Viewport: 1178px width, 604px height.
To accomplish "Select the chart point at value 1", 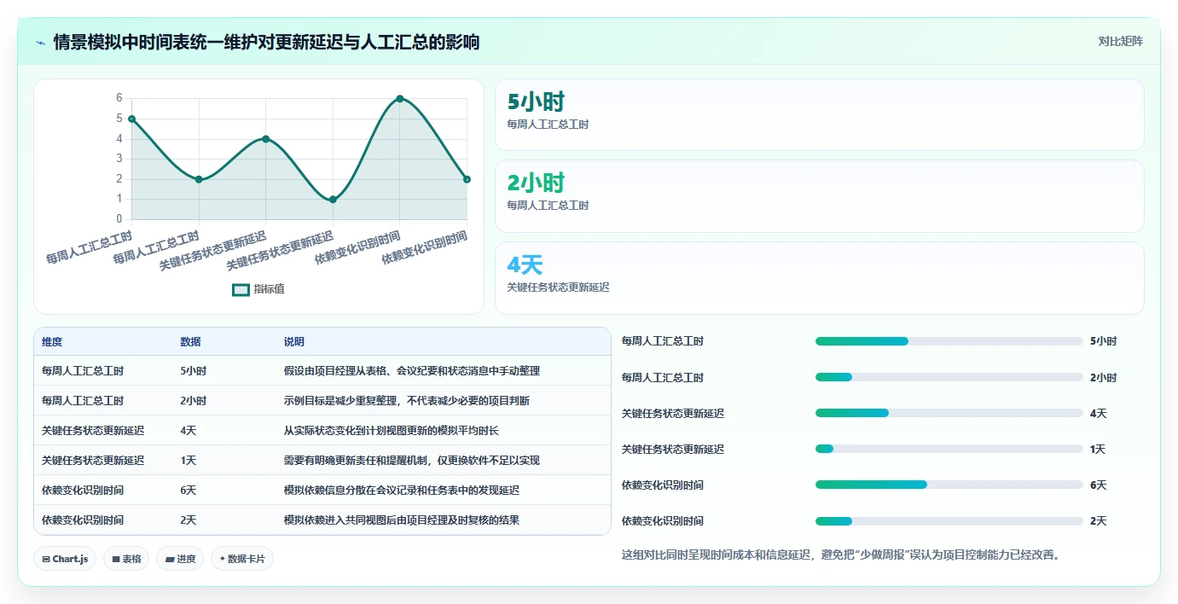I will 333,200.
